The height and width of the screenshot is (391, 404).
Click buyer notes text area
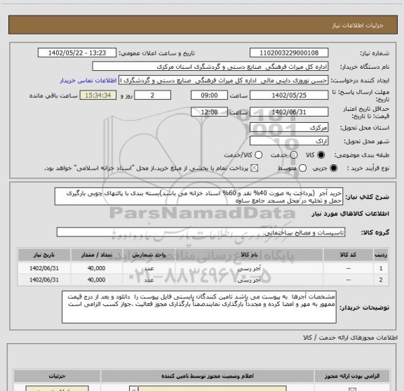pos(199,307)
